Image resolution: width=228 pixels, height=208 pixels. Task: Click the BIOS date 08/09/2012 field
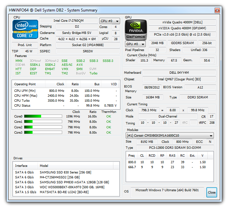[152, 88]
